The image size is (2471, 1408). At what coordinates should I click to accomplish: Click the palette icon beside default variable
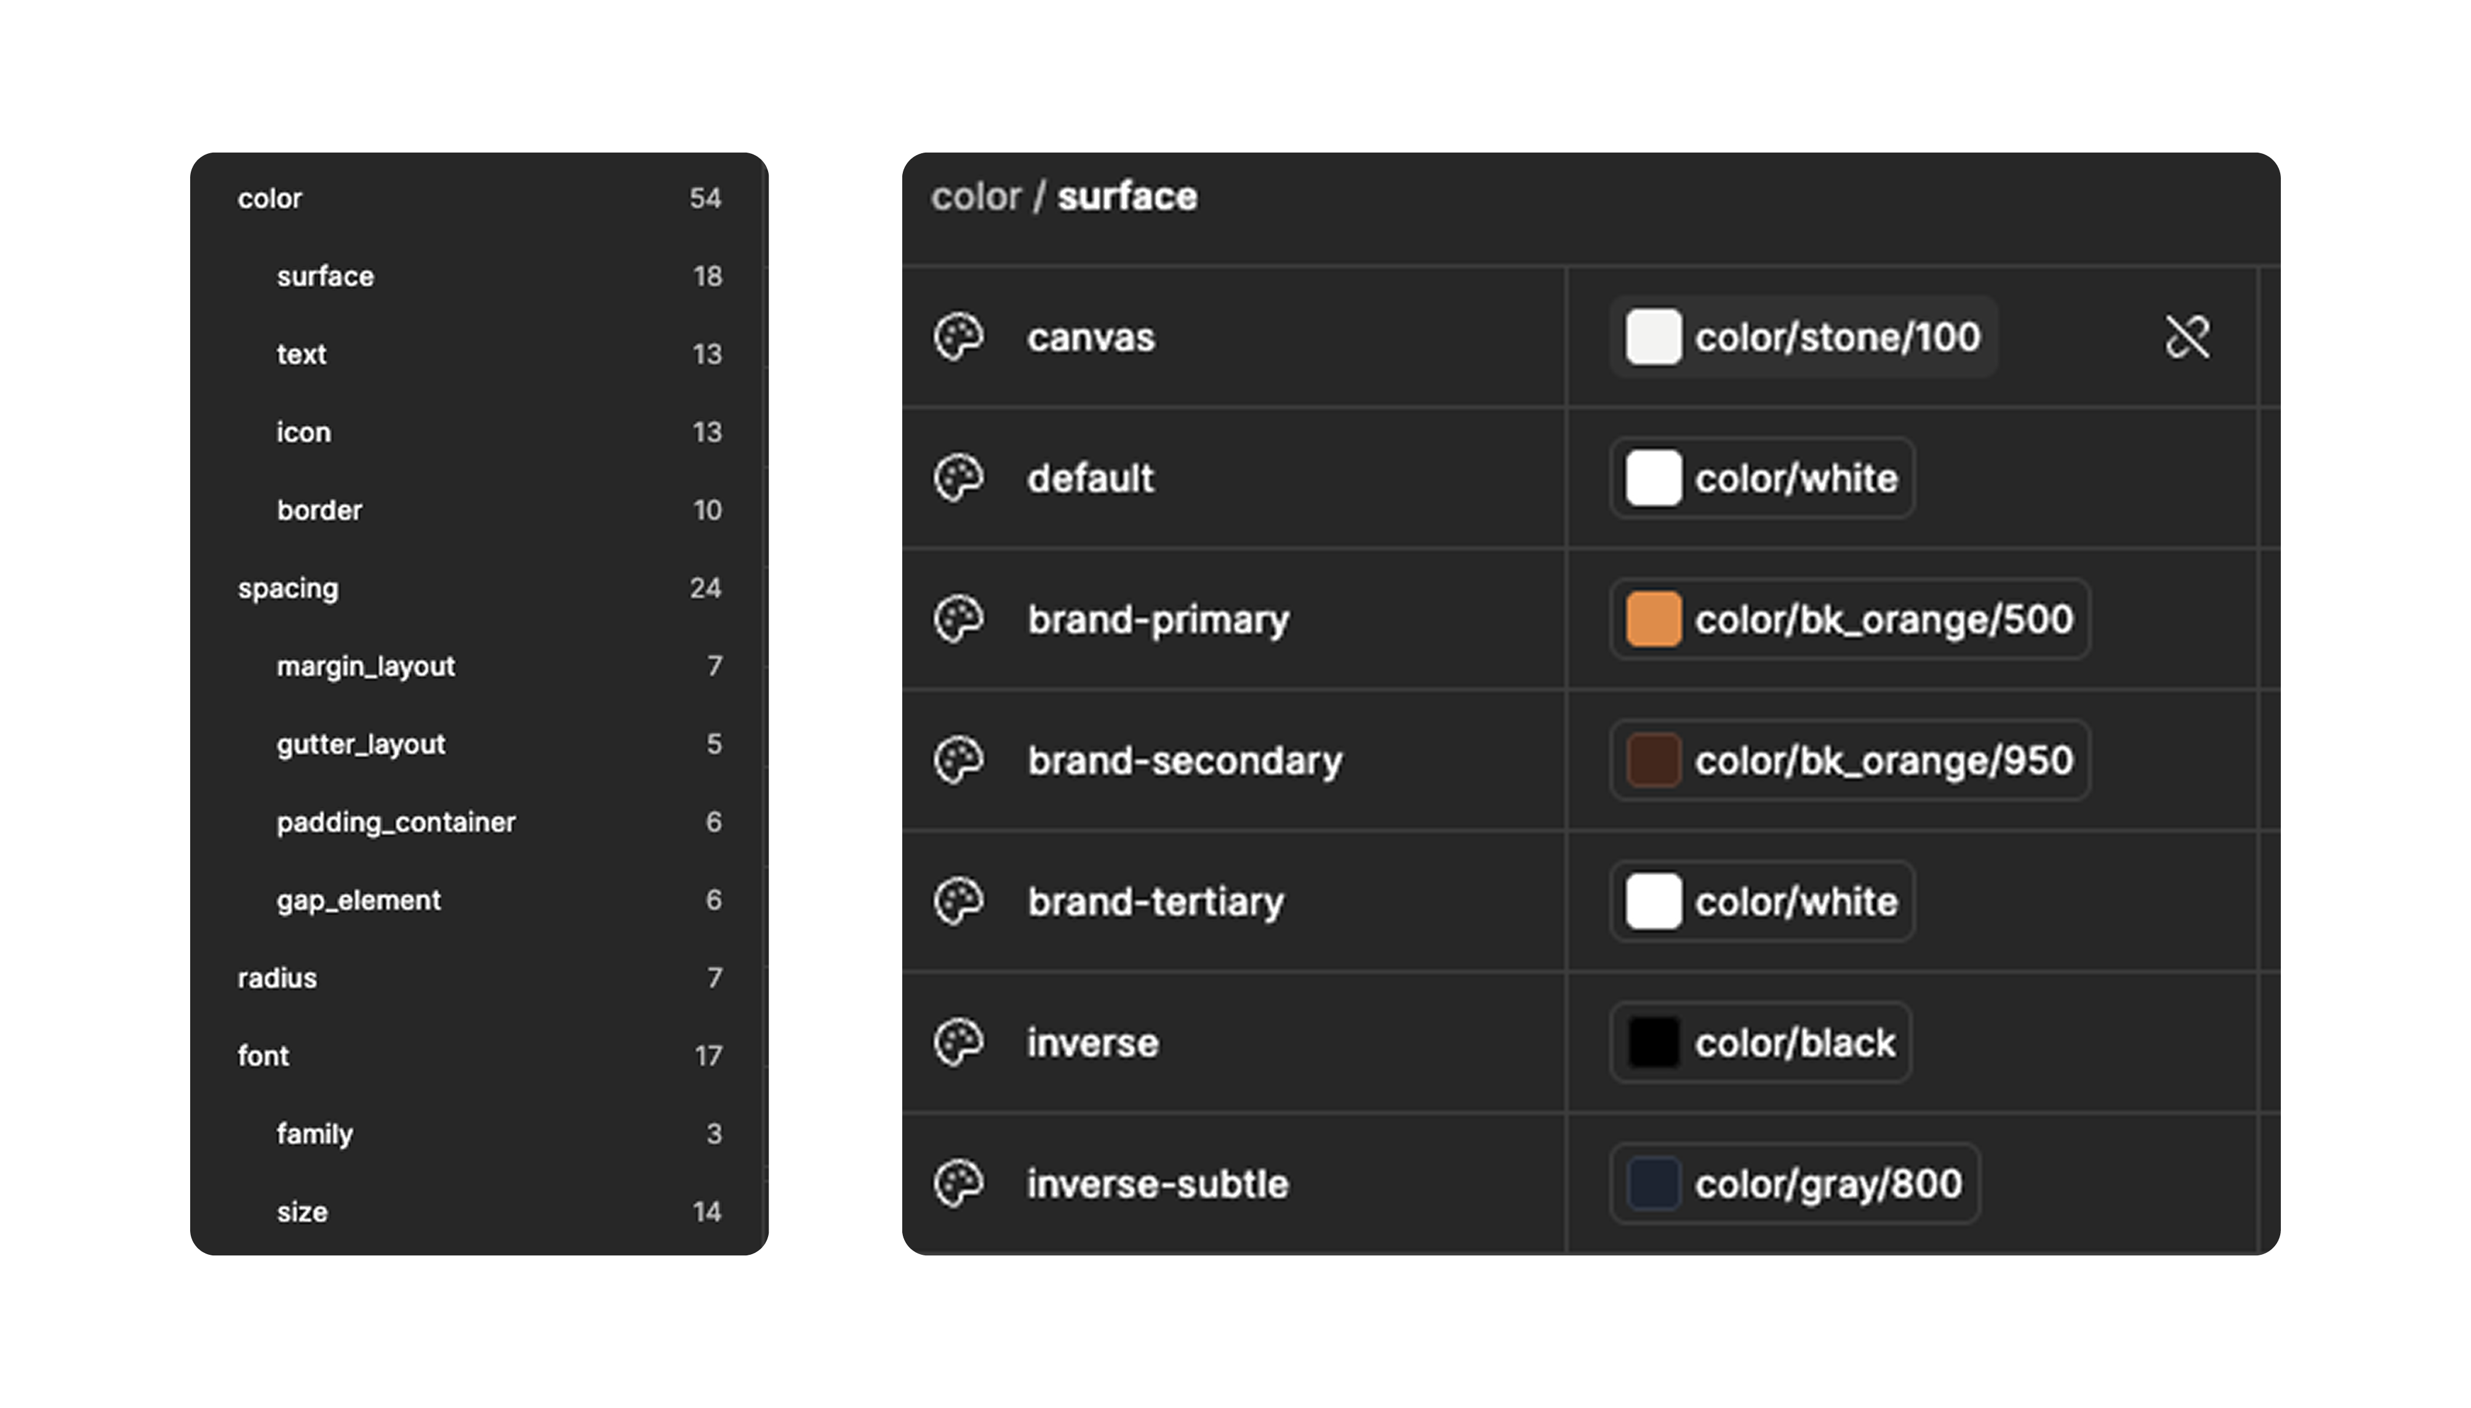pos(958,478)
